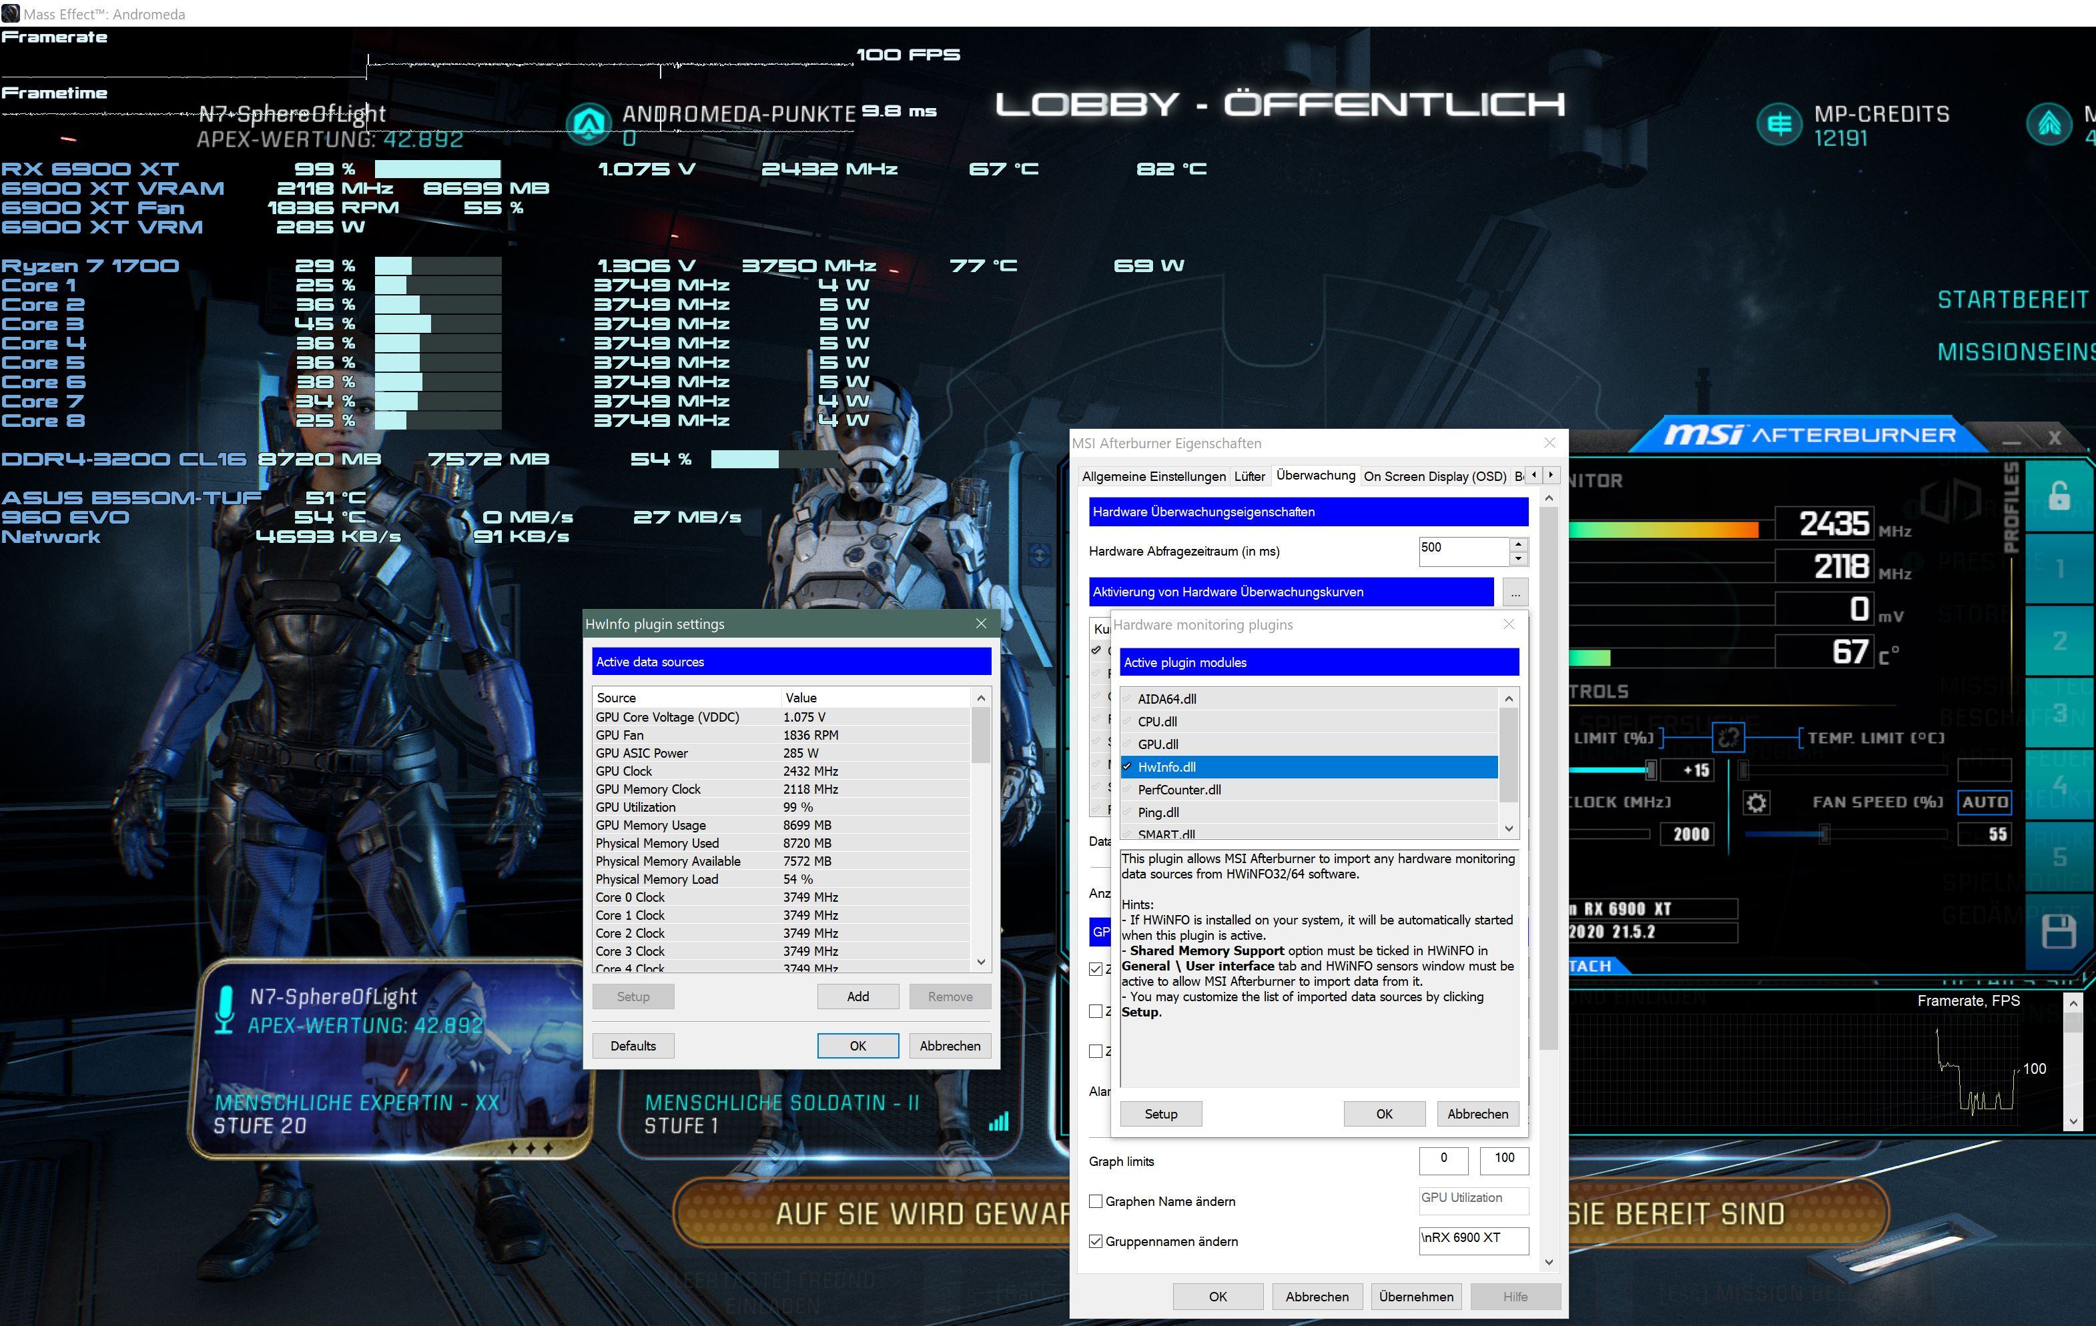
Task: Click the fan speed slider handle
Action: click(x=1824, y=834)
